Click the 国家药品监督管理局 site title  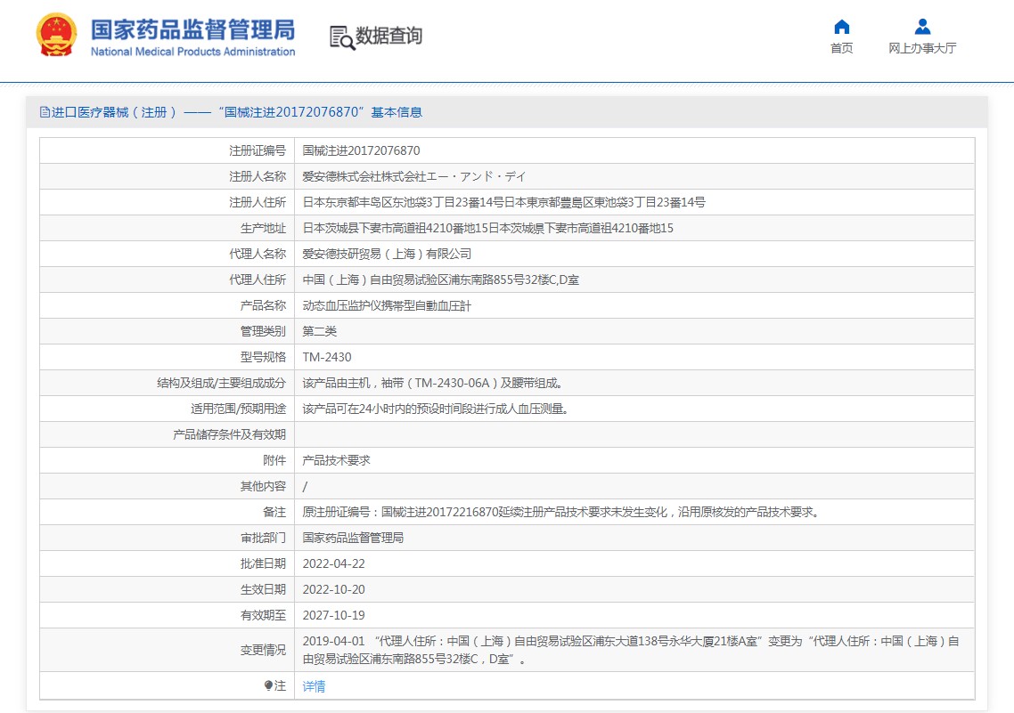(192, 29)
